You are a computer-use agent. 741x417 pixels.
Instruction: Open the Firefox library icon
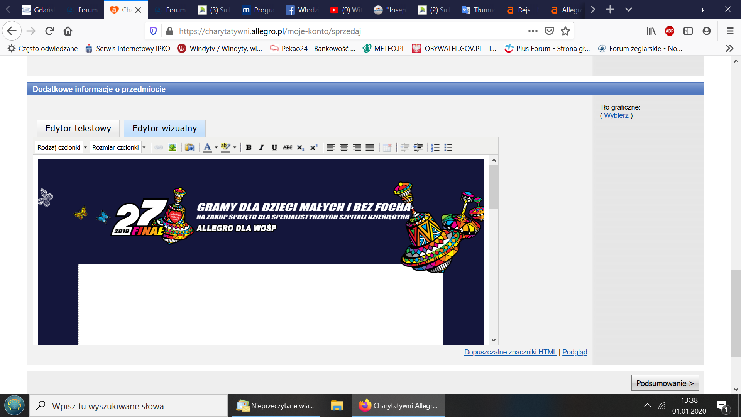coord(651,31)
